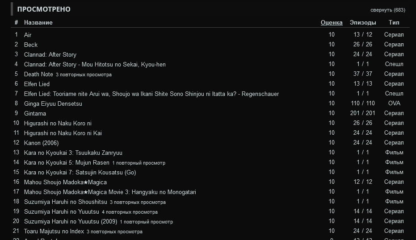Click the Название column header
The height and width of the screenshot is (240, 416).
coord(38,22)
